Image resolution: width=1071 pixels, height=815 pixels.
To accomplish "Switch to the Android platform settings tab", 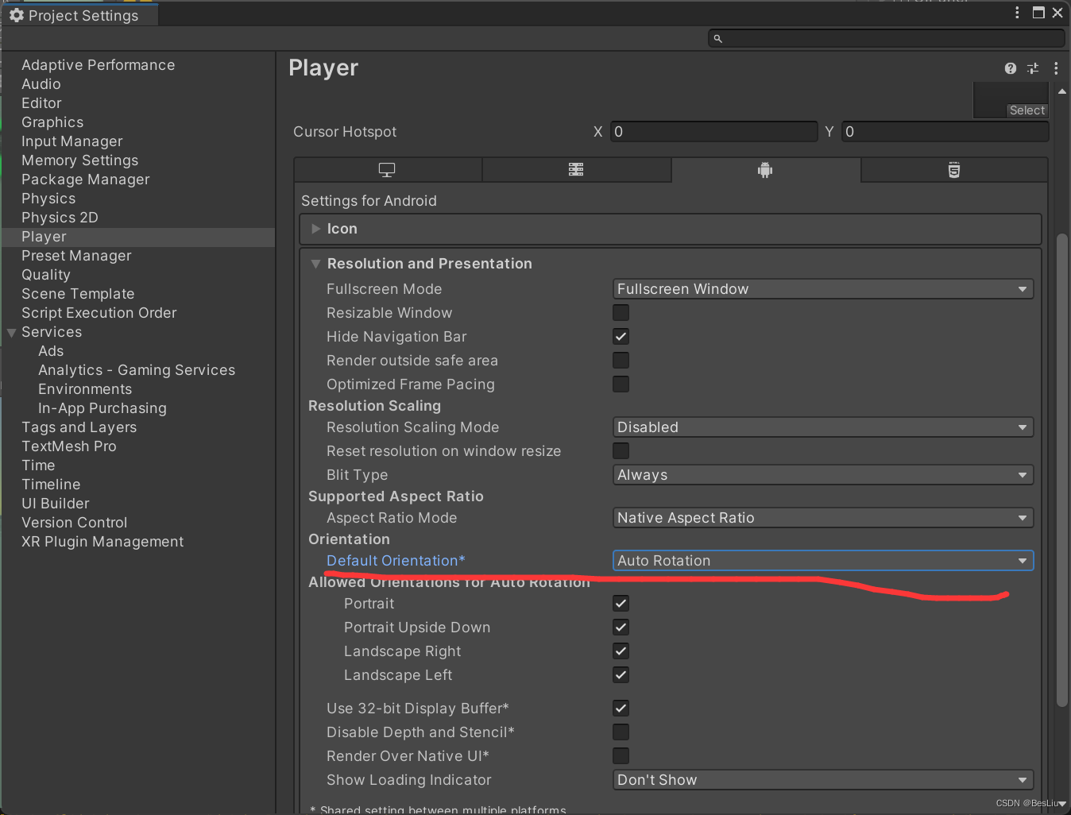I will tap(764, 169).
